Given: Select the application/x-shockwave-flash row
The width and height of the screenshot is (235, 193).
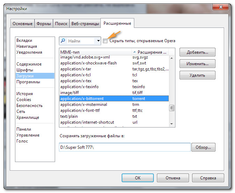Looking at the screenshot, I should (x=114, y=63).
